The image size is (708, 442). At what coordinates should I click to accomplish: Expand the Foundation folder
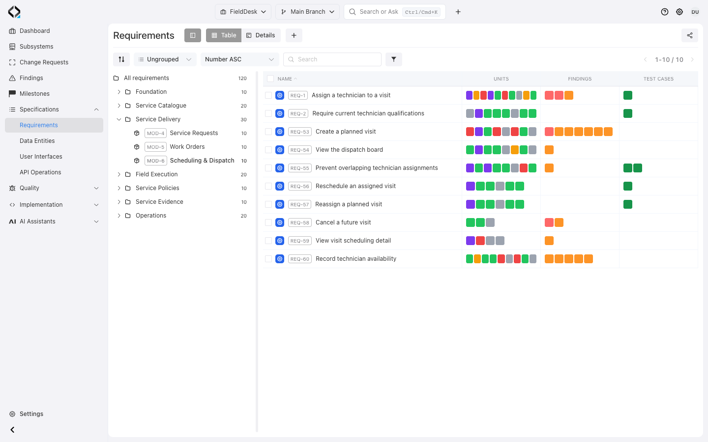[x=119, y=92]
